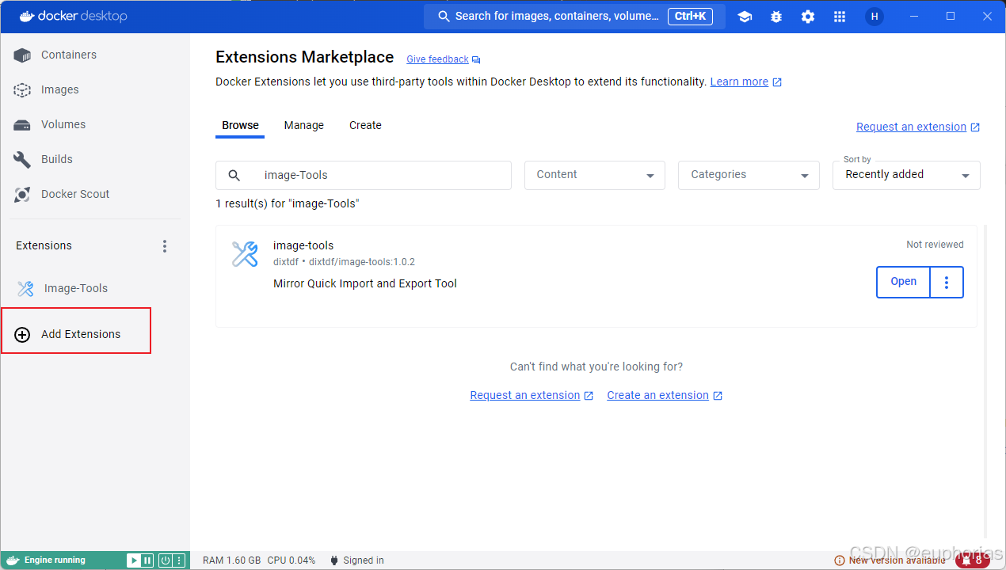The width and height of the screenshot is (1006, 570).
Task: Click the dixtdf/image-tools:1.0.2 image name
Action: pos(362,262)
